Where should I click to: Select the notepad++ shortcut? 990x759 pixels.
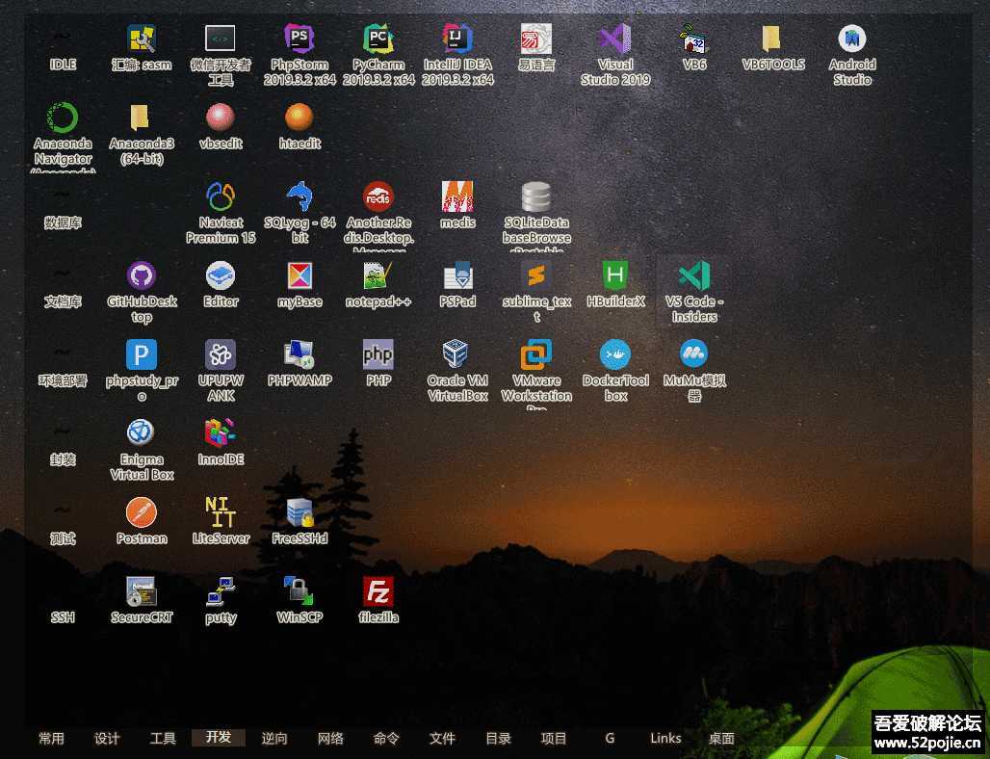(x=378, y=277)
